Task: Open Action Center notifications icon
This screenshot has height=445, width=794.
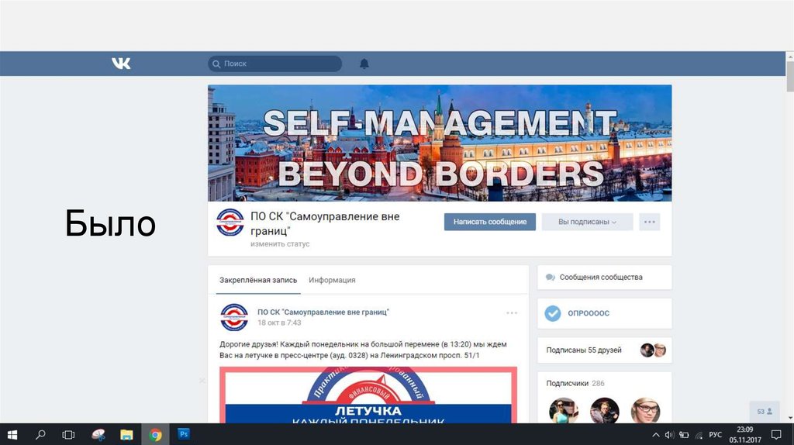Action: click(776, 434)
